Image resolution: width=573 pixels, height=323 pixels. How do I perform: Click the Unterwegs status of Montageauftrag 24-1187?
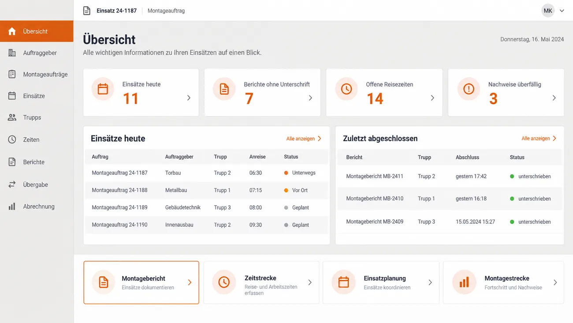300,173
